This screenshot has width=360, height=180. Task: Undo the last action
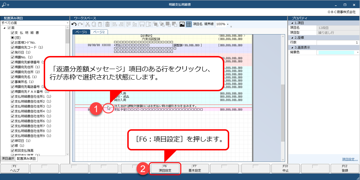(x=74, y=24)
